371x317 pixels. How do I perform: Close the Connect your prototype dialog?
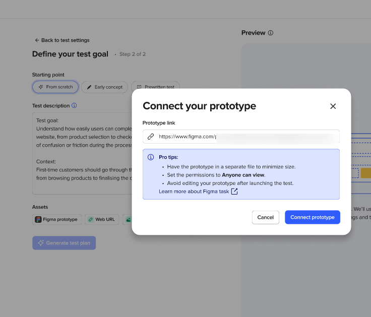(333, 106)
